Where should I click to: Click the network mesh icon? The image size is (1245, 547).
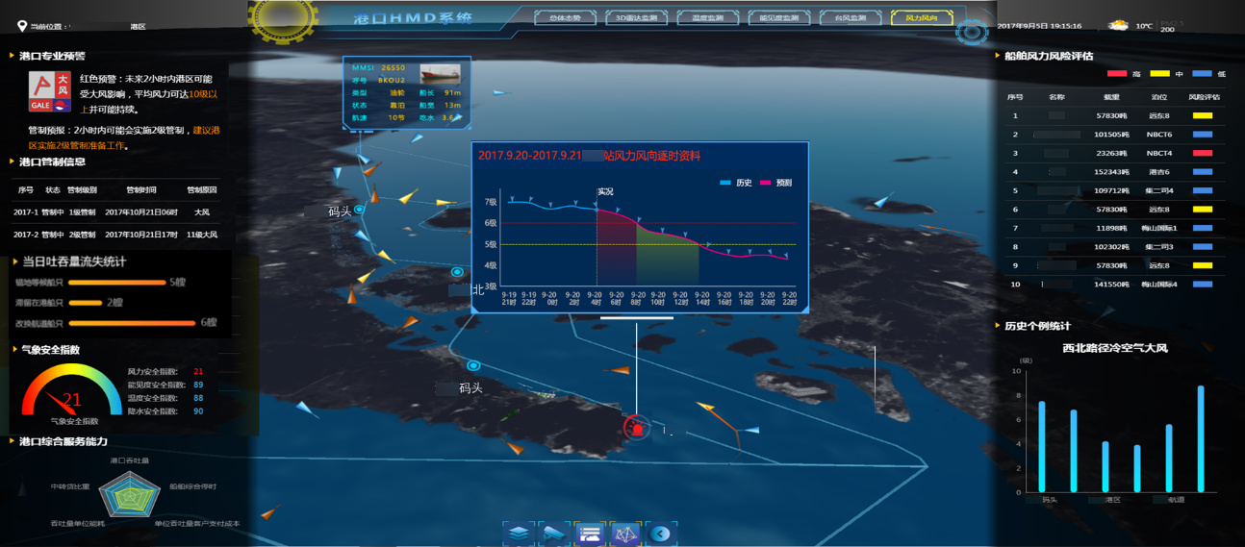(x=625, y=533)
